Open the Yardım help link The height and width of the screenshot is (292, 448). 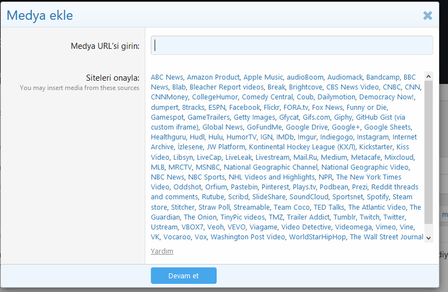pos(162,251)
